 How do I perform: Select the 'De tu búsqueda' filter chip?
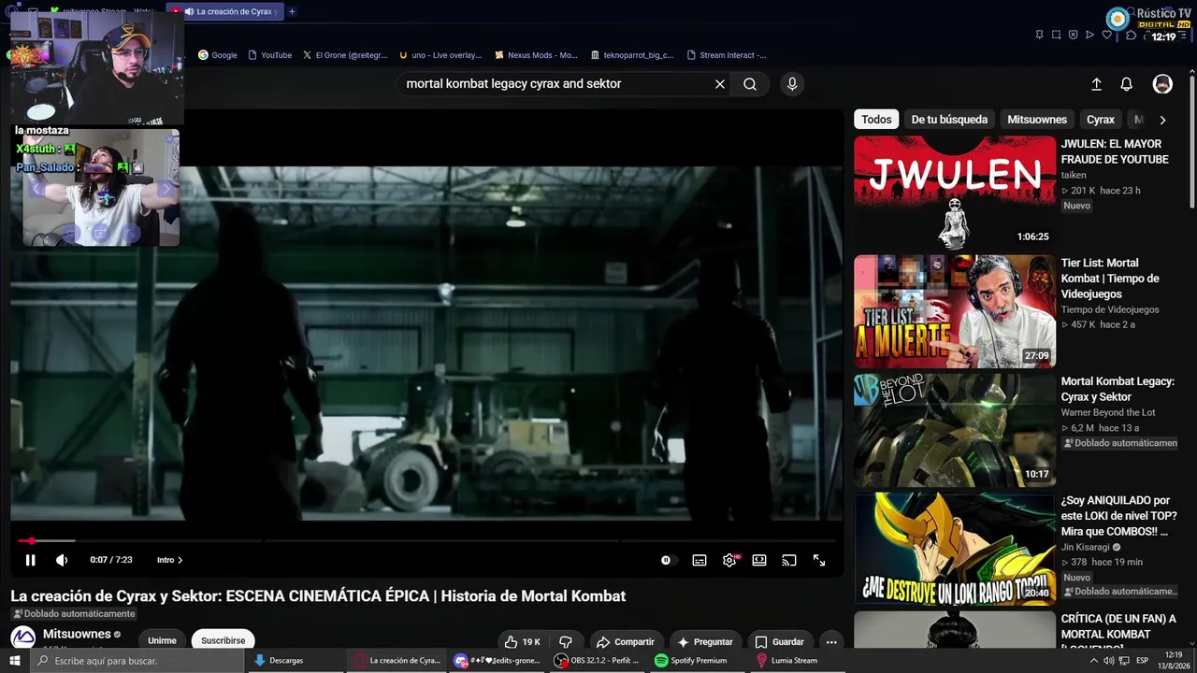click(x=949, y=120)
